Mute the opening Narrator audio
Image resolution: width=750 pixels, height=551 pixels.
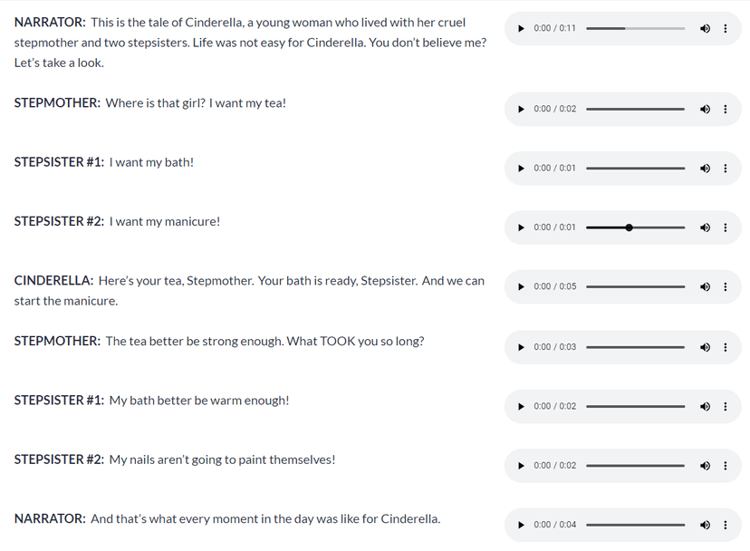point(705,28)
